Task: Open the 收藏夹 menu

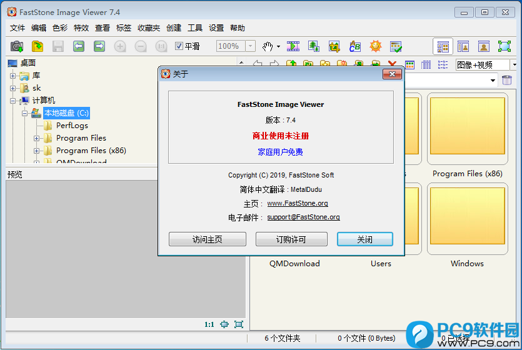Action: 149,28
